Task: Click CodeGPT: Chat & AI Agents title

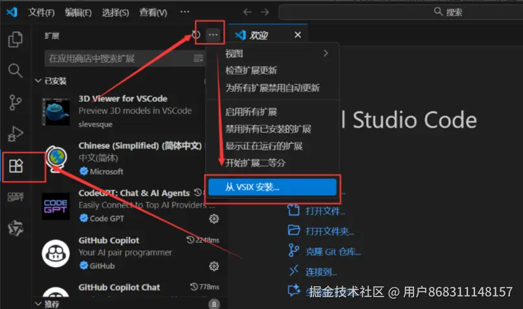Action: tap(134, 193)
